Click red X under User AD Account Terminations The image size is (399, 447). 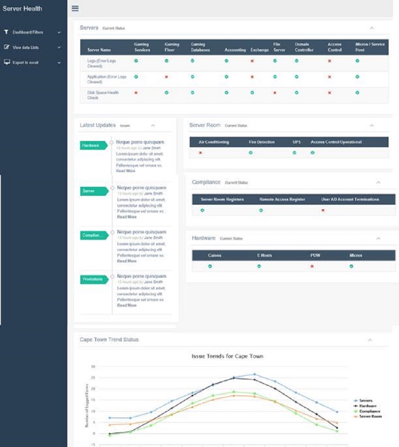[x=323, y=210]
